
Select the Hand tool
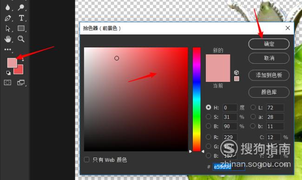8,39
